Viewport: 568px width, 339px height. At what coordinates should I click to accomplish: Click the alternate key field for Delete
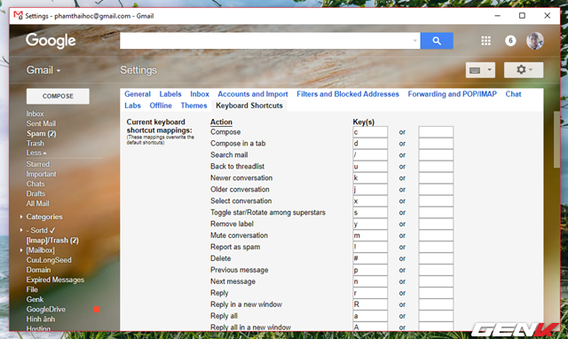pyautogui.click(x=436, y=258)
